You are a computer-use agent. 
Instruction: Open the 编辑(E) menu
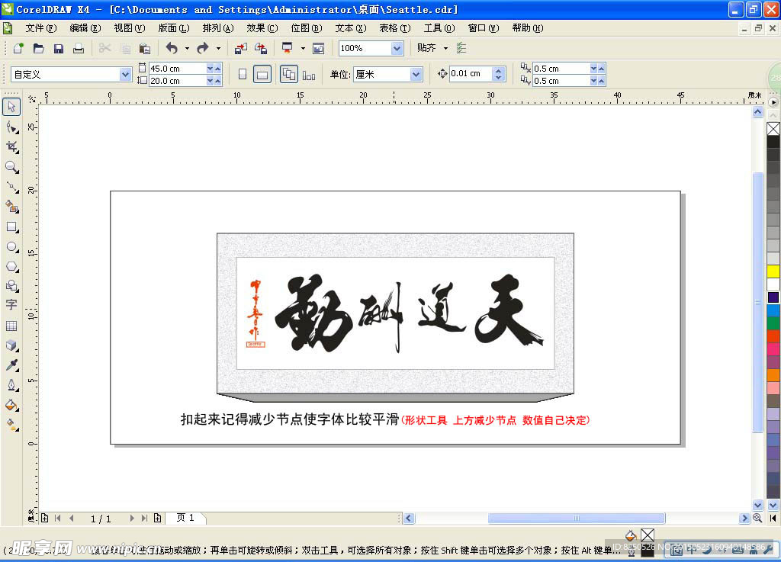[85, 28]
